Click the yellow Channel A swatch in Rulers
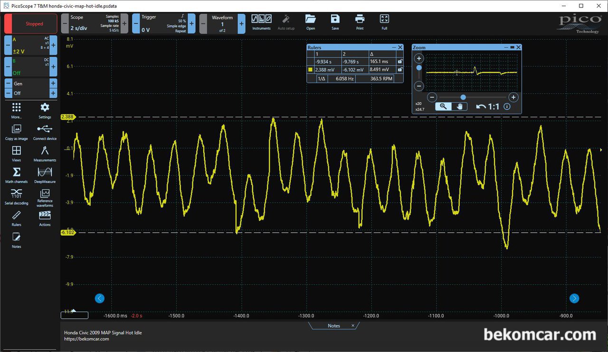Viewport: 608px width, 352px height. click(310, 70)
